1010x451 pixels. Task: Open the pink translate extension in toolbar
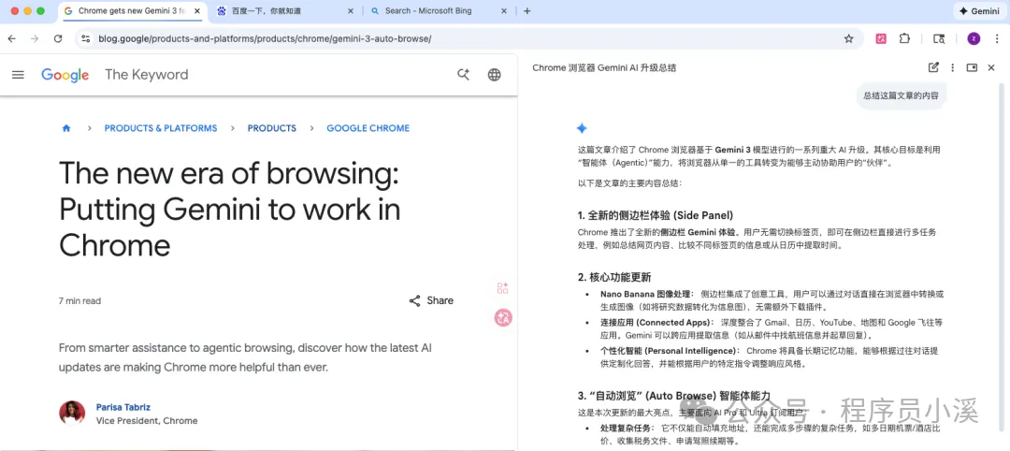tap(881, 38)
